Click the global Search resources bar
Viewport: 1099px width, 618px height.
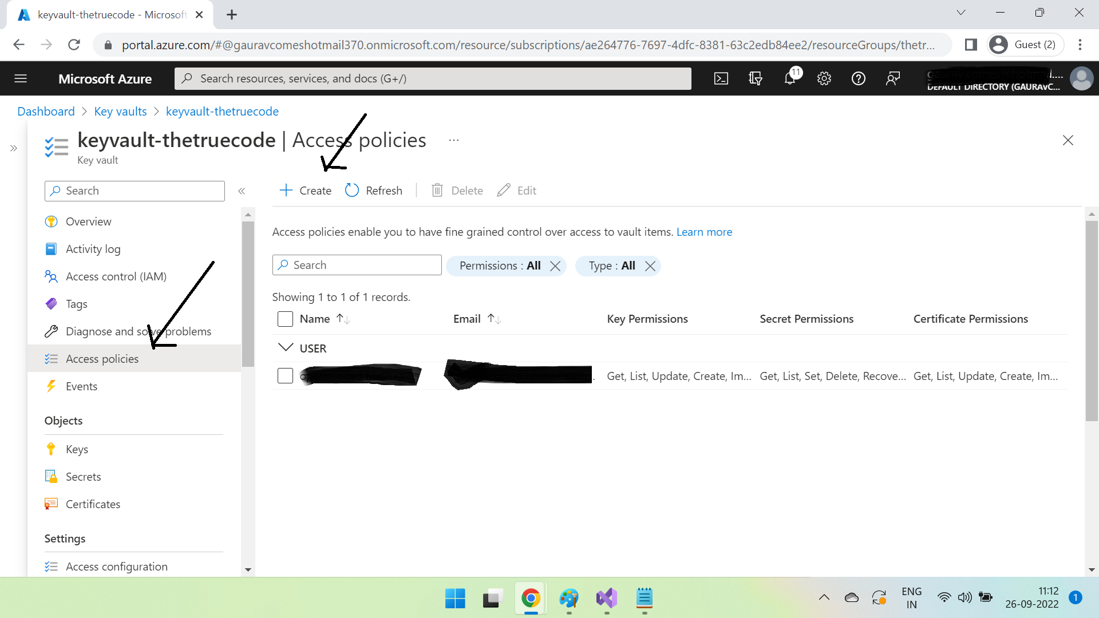click(x=433, y=78)
